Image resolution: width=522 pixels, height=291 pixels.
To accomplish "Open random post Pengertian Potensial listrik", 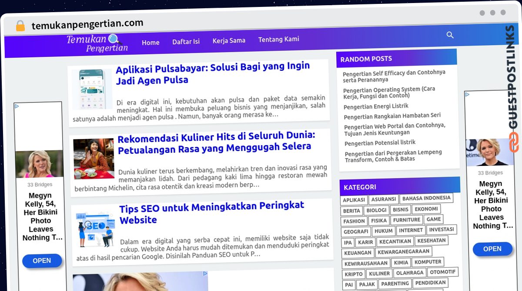I will click(380, 143).
